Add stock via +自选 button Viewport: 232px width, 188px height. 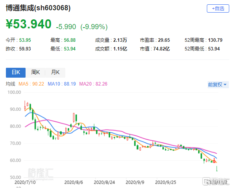[x=218, y=9]
